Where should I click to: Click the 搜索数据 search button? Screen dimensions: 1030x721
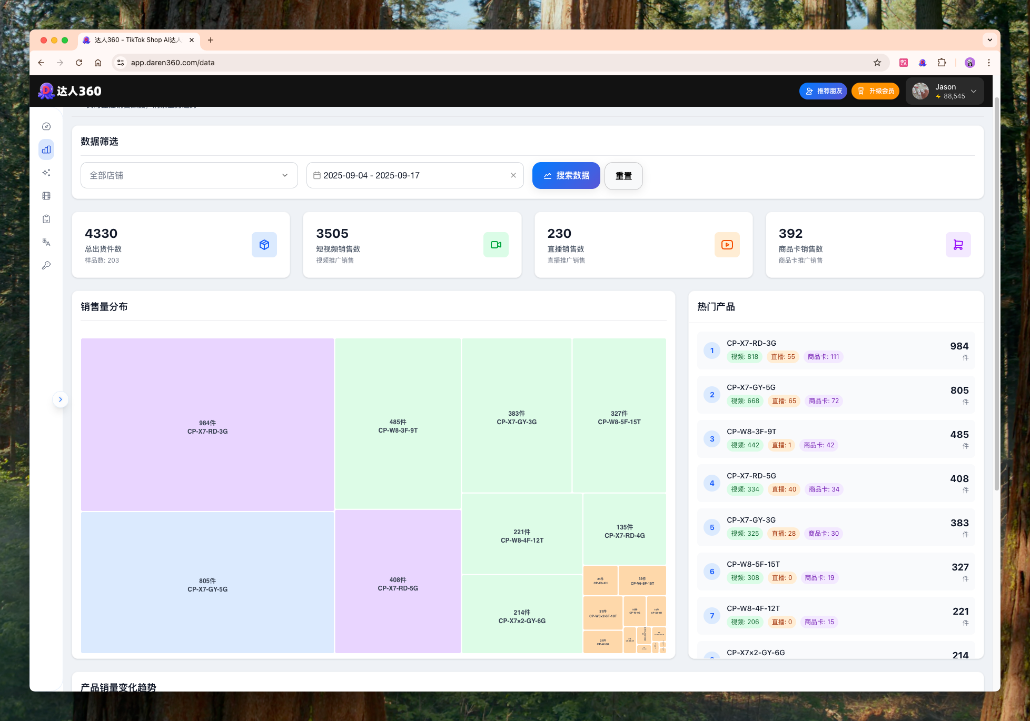(566, 175)
